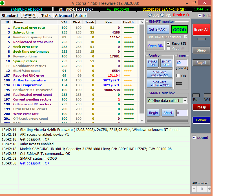Enable the timer ON checkbox

click(178, 76)
